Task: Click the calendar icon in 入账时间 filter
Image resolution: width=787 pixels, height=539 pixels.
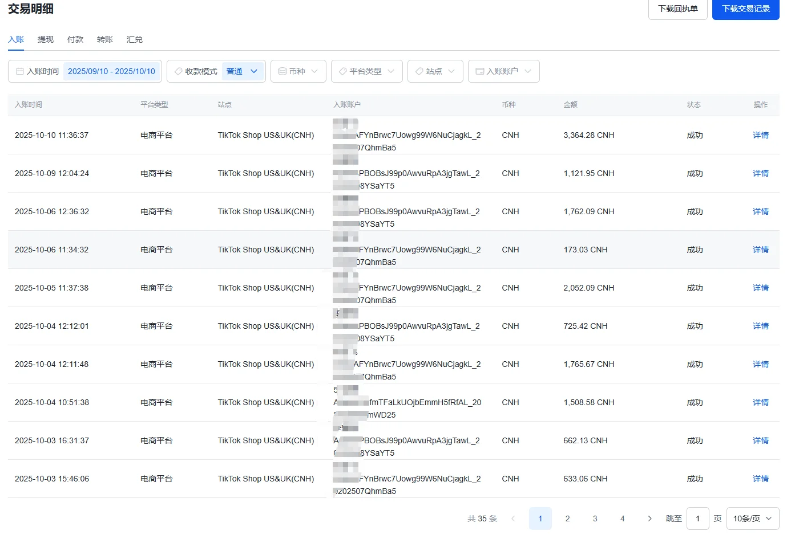Action: coord(20,71)
